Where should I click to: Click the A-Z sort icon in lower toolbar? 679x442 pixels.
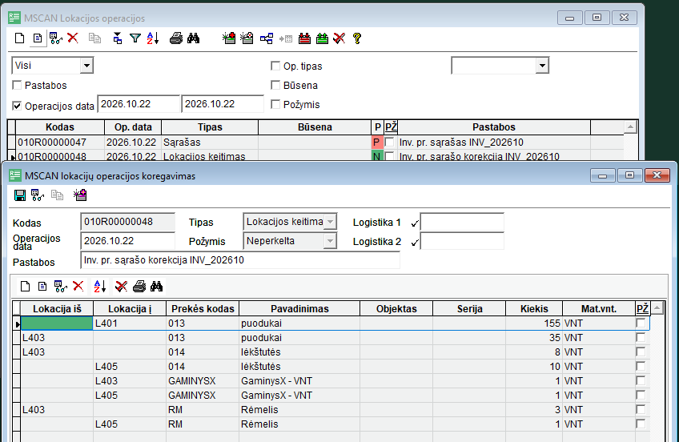(x=99, y=286)
